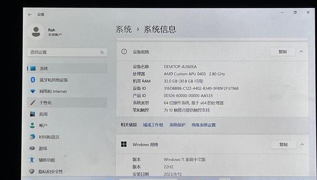Screen dimensions: 317x180
Task: Click the 查找设置 search field
Action: pyautogui.click(x=67, y=53)
